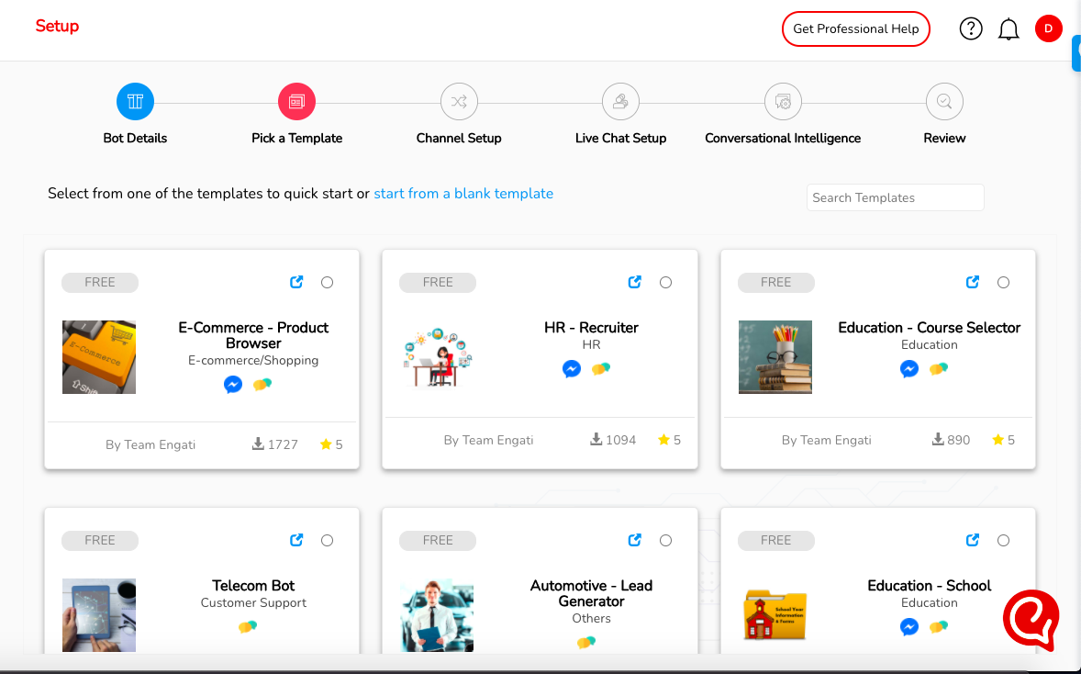Open preview link for HR - Recruiter template
Image resolution: width=1081 pixels, height=674 pixels.
point(634,282)
